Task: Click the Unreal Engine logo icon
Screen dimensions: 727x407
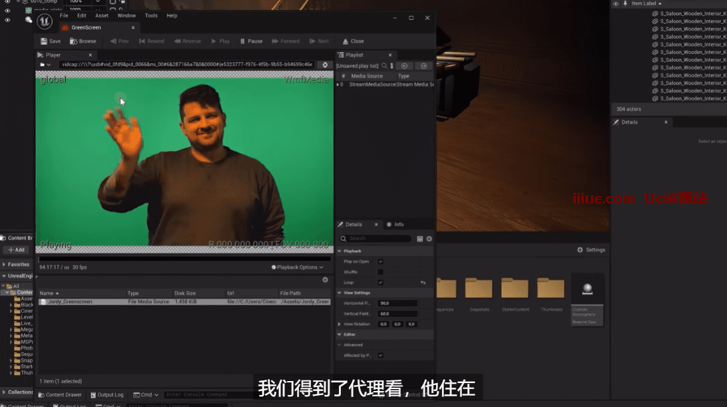Action: tap(45, 21)
